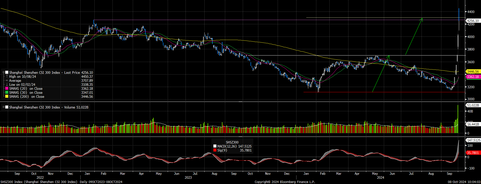Click the Average marker icon in the legend

pos(7,80)
